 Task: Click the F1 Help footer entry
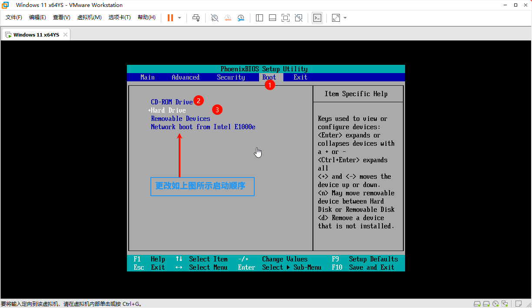pos(149,259)
